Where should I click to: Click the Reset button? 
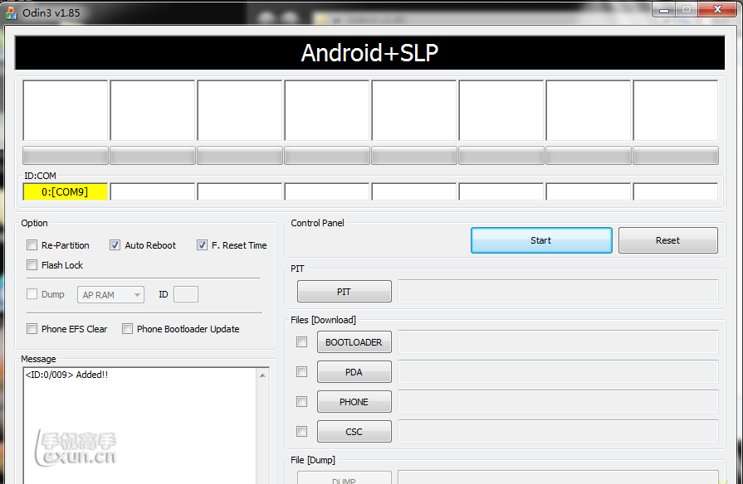[668, 240]
